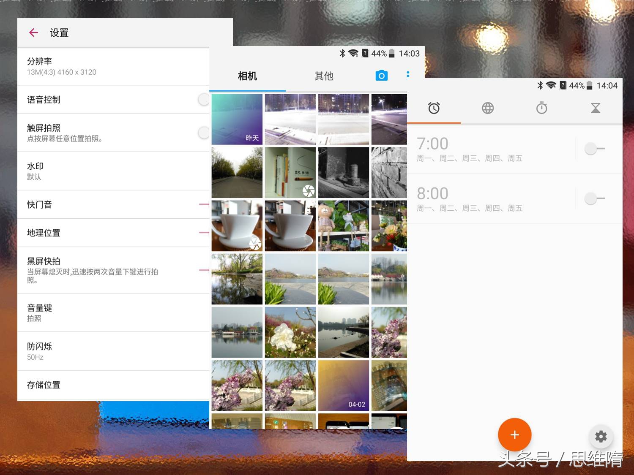
Task: Open the 音量键 setting
Action: 113,313
